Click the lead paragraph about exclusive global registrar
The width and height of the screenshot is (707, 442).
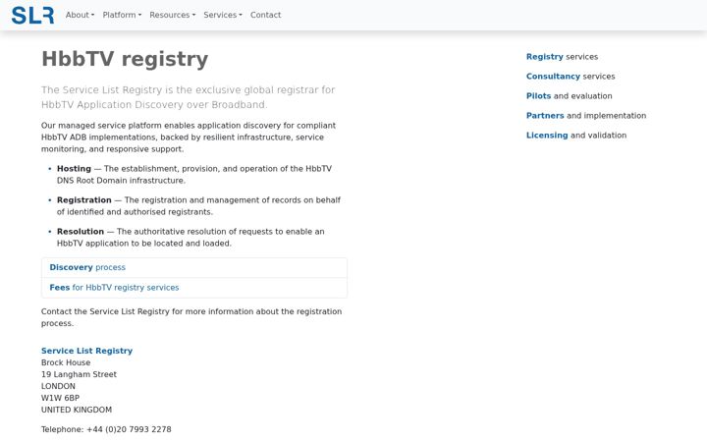188,97
